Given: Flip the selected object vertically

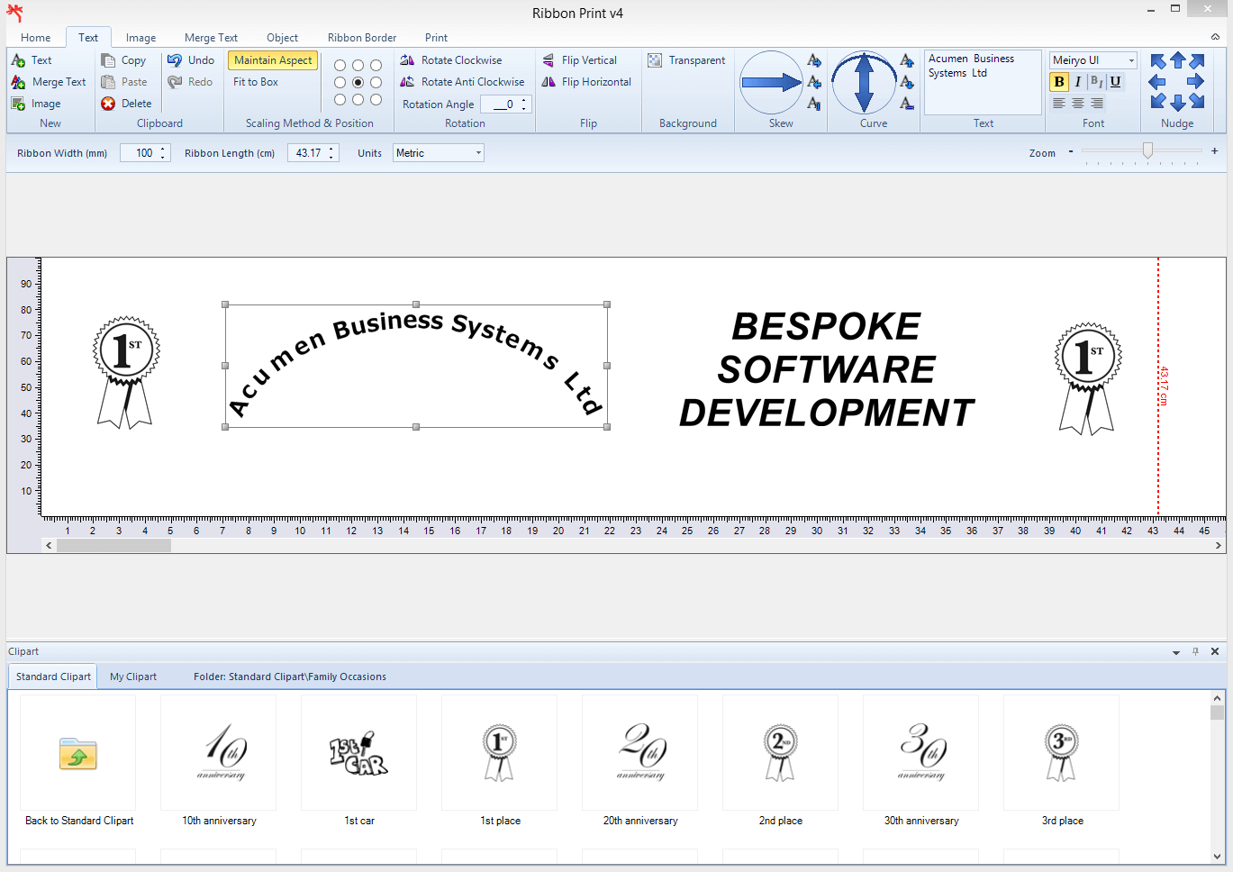Looking at the screenshot, I should [579, 60].
